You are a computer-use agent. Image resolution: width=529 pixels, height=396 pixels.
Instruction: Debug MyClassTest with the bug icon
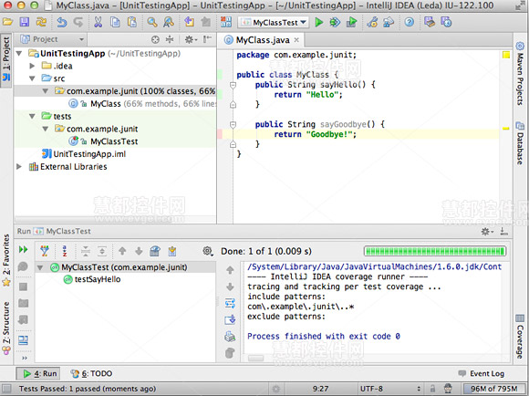[x=335, y=22]
